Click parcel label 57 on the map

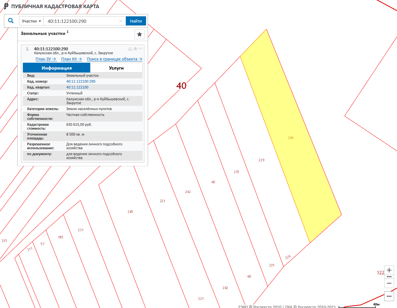coord(42,244)
